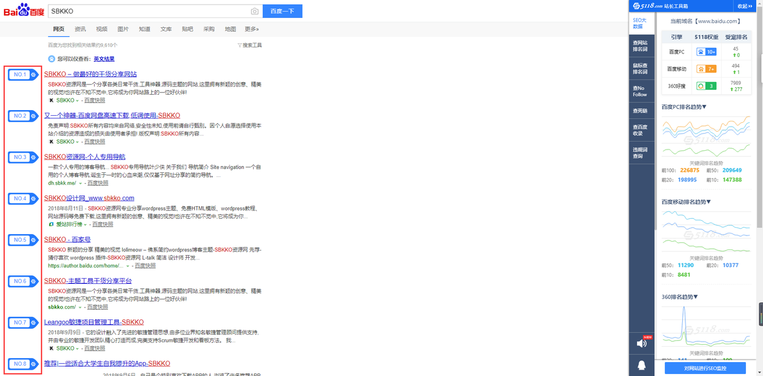This screenshot has width=763, height=376.
Task: Switch to the 视频 tab
Action: (102, 29)
